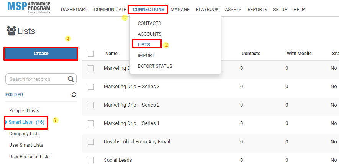Open the Connections menu
Screen dimensions: 339x164
149,10
